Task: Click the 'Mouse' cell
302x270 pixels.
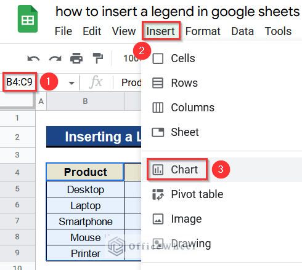Action: coord(85,237)
